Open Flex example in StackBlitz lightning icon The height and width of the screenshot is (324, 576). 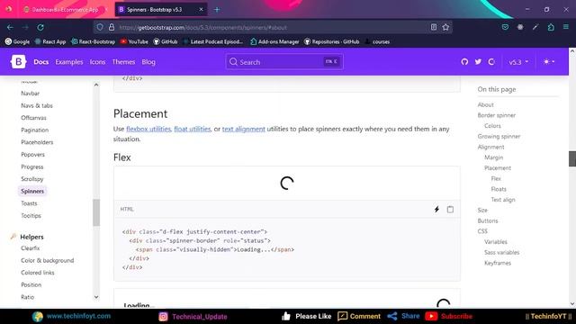pyautogui.click(x=436, y=210)
